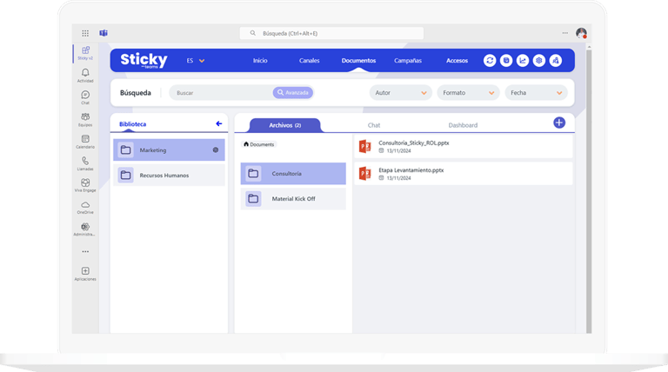Screen dimensions: 668x372
Task: Click the PowerPoint icon of Etapa Levantamiento.pptx
Action: pyautogui.click(x=365, y=174)
